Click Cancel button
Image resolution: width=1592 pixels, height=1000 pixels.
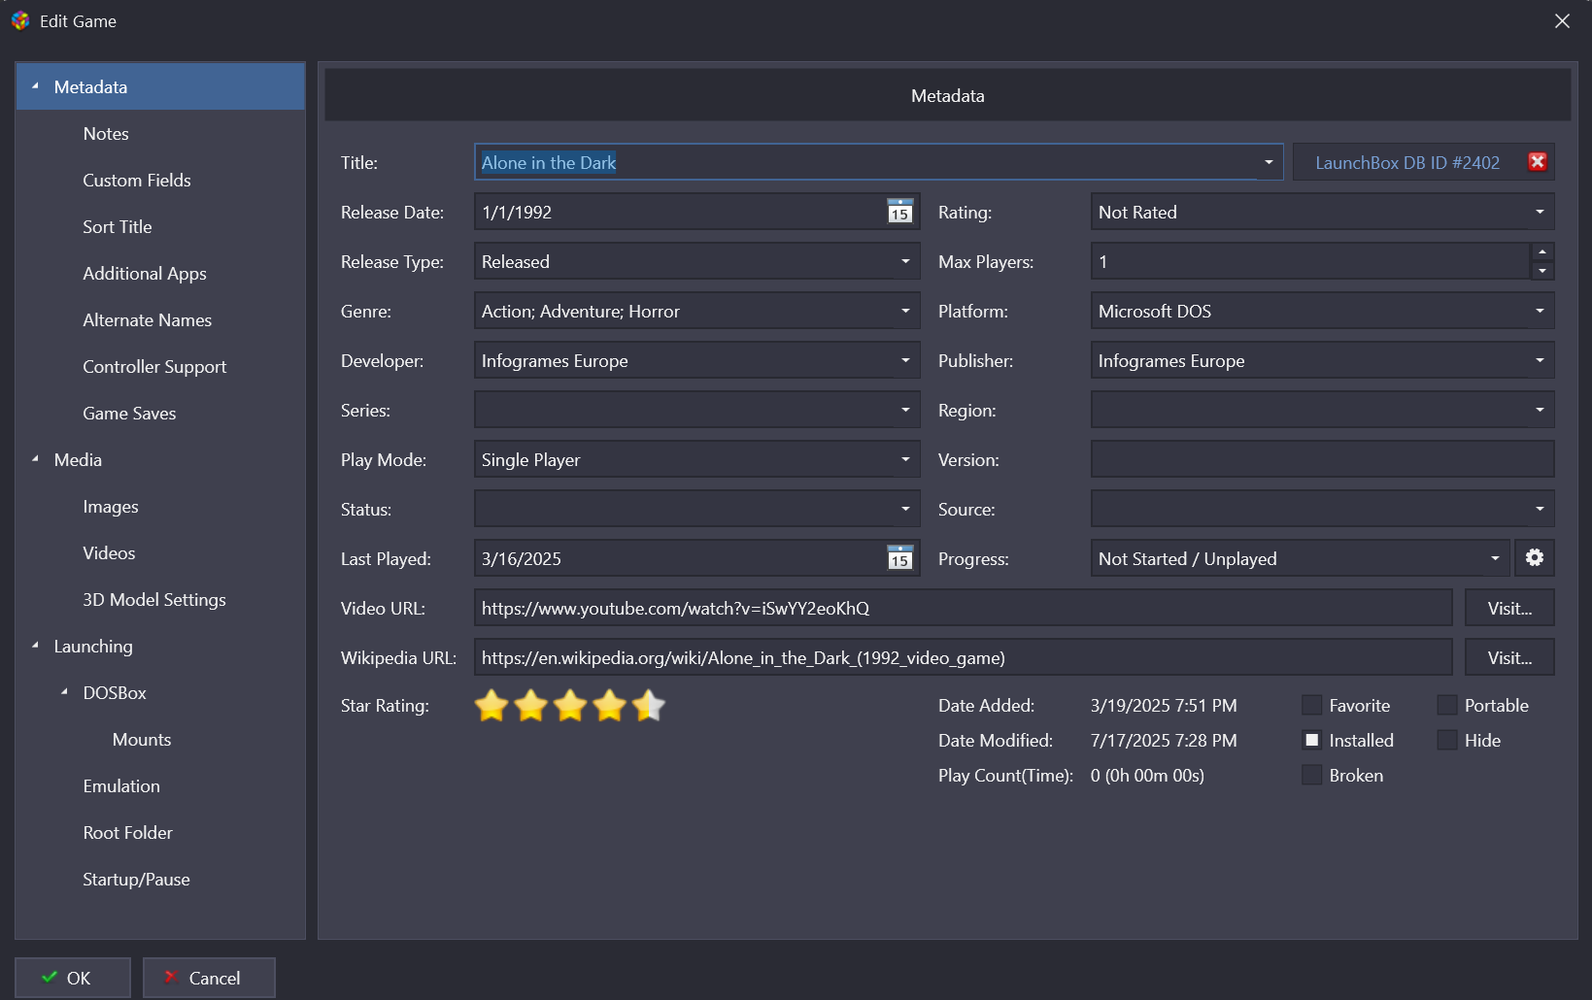209,978
